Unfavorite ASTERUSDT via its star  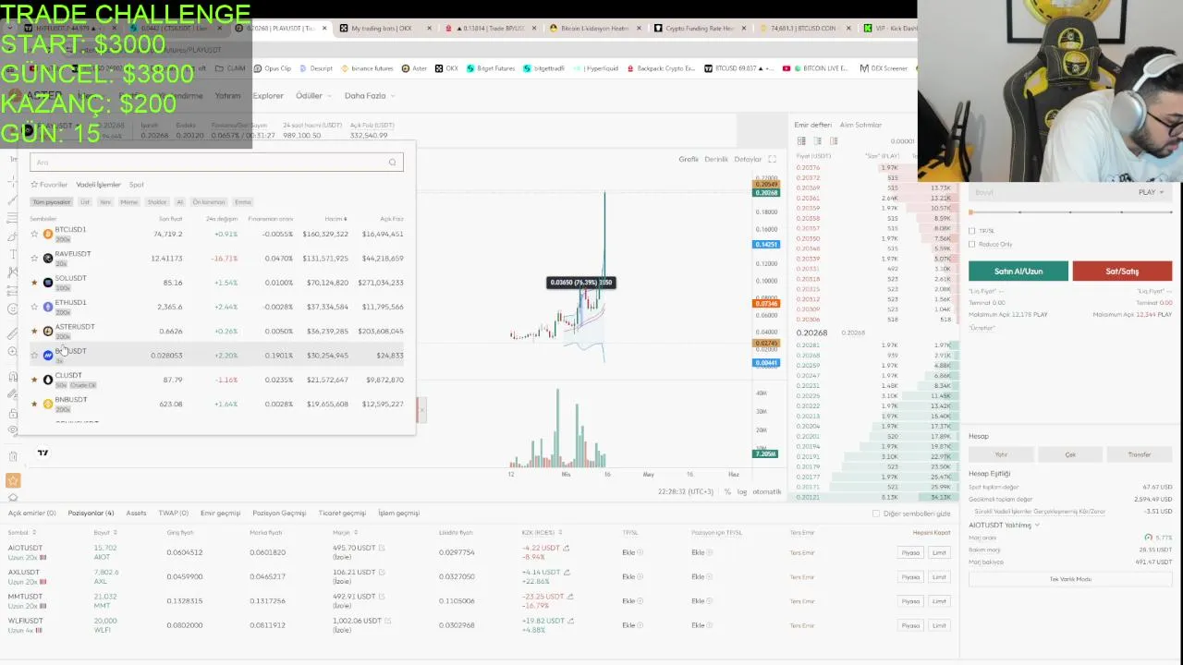(34, 331)
